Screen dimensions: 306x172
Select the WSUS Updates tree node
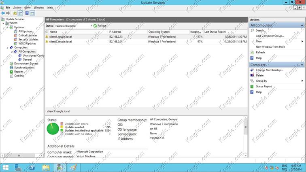click(x=27, y=43)
